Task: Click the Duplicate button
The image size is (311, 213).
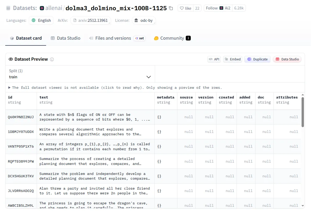Action: coord(258,59)
